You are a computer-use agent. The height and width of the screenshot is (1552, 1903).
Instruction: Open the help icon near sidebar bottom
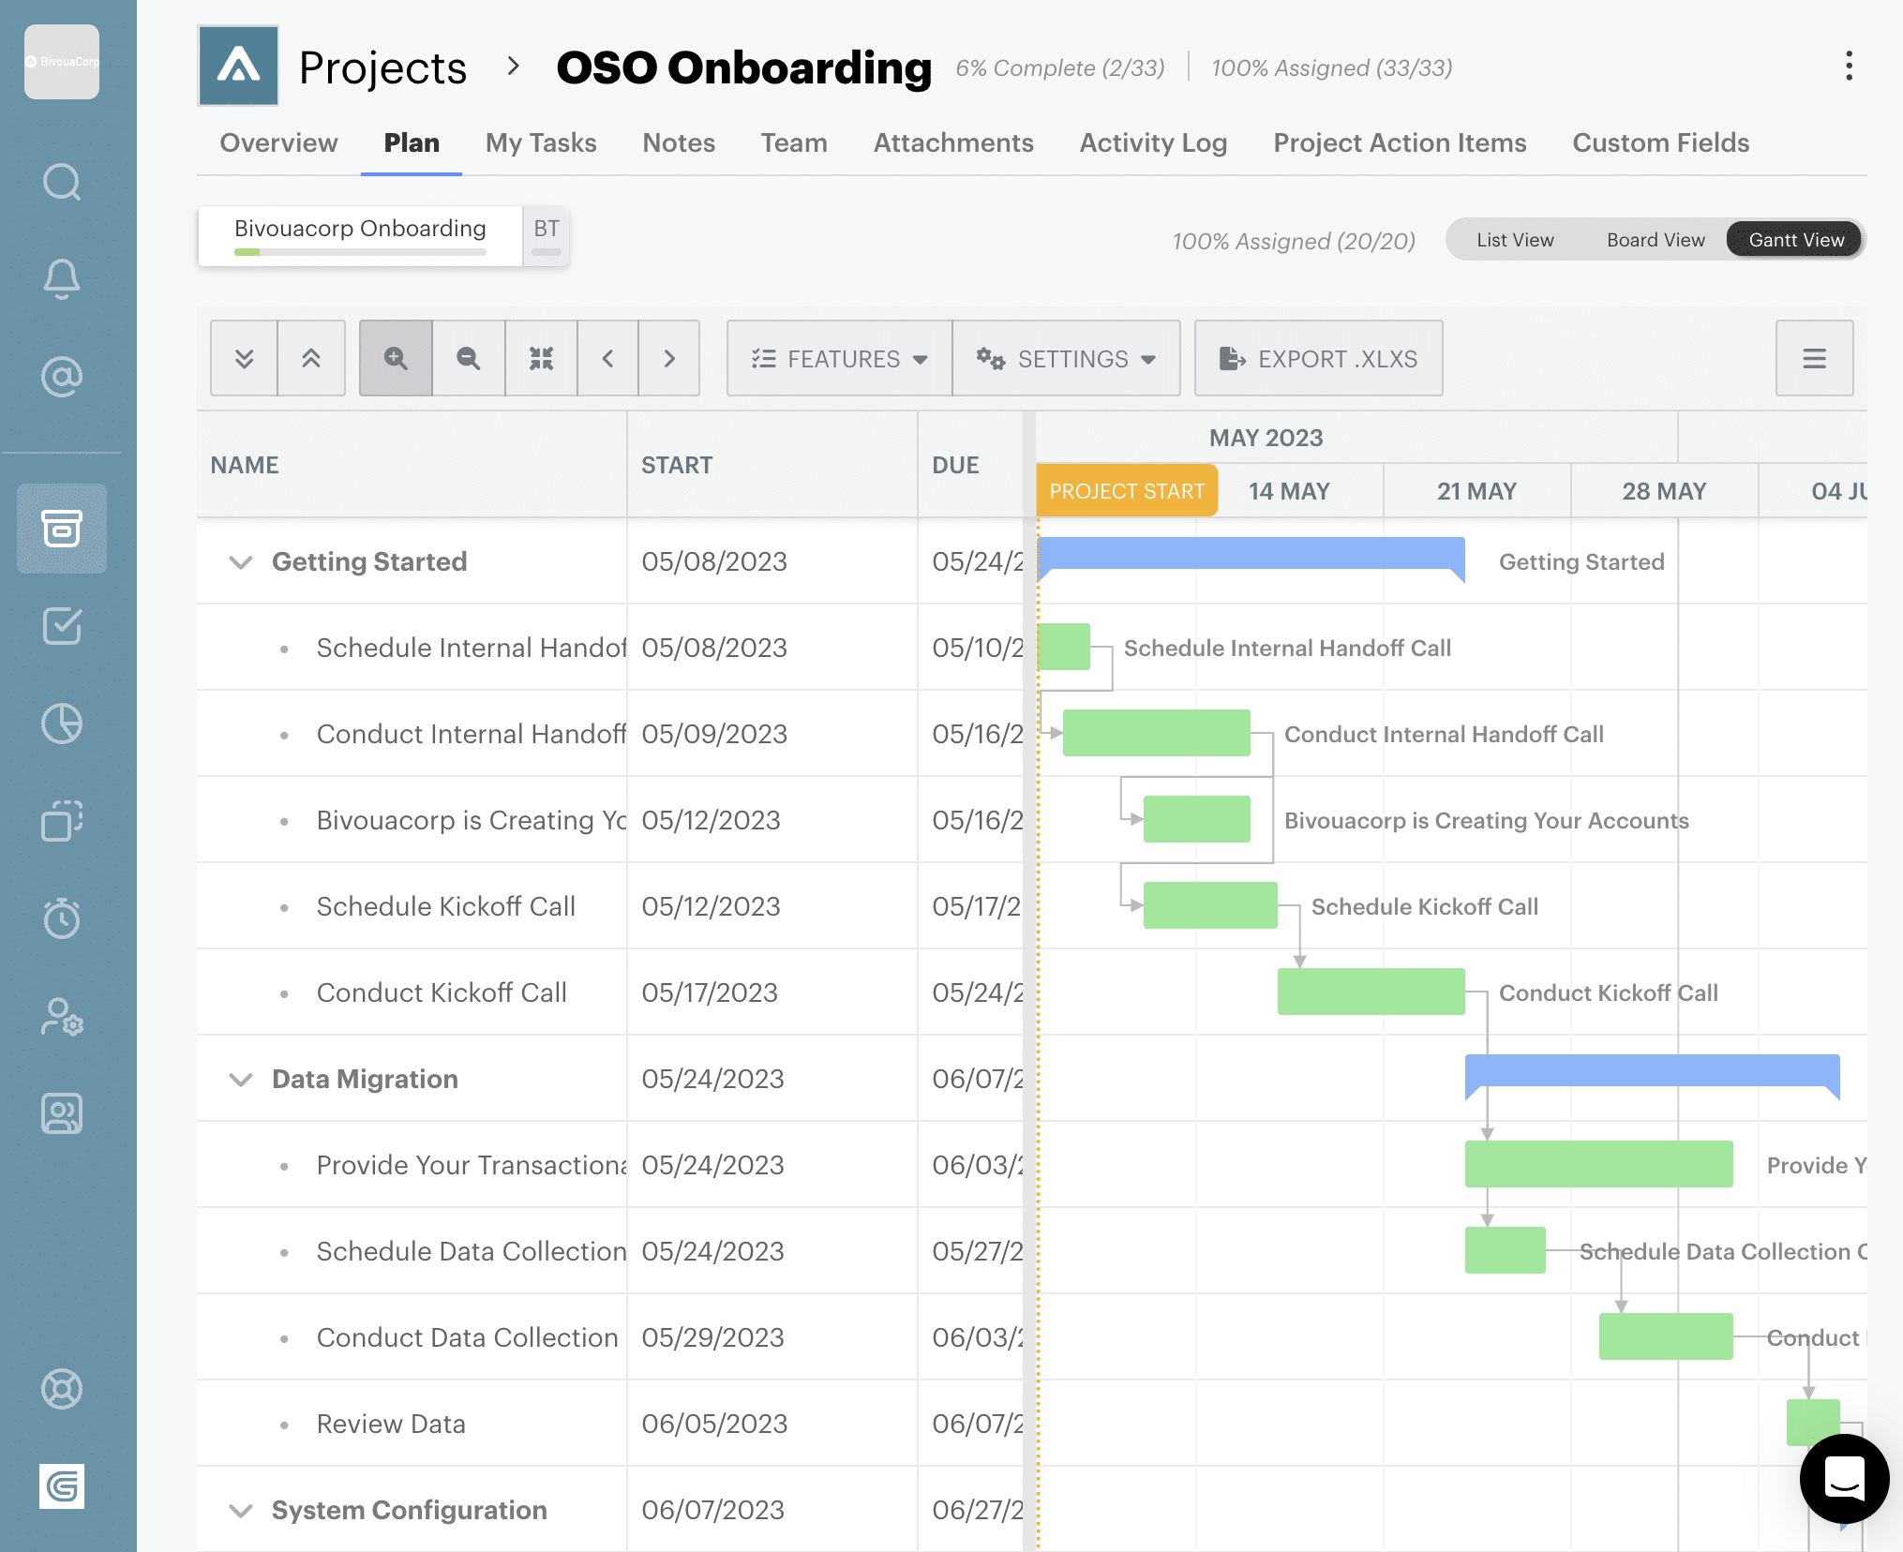[61, 1390]
